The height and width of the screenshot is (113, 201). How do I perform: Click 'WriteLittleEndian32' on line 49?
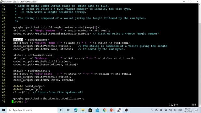pos(52,34)
